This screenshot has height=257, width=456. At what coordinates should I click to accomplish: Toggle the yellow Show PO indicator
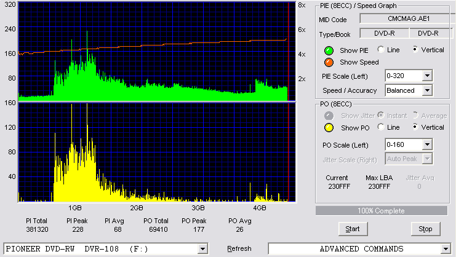pos(329,128)
